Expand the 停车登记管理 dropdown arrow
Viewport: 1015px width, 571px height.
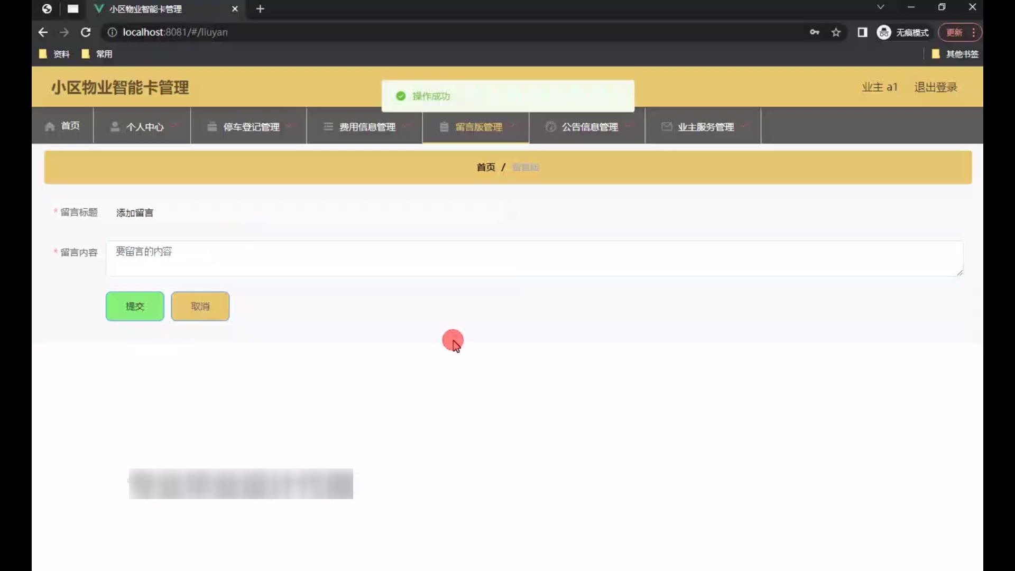(x=289, y=126)
